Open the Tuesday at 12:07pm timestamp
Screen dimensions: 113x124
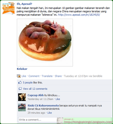pos(76,76)
